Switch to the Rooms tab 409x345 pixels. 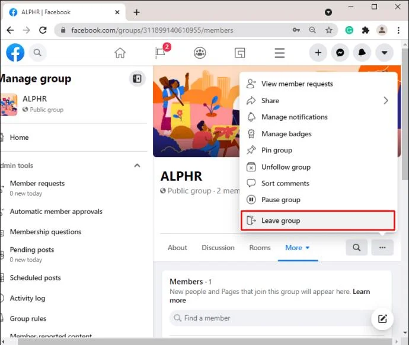(260, 248)
